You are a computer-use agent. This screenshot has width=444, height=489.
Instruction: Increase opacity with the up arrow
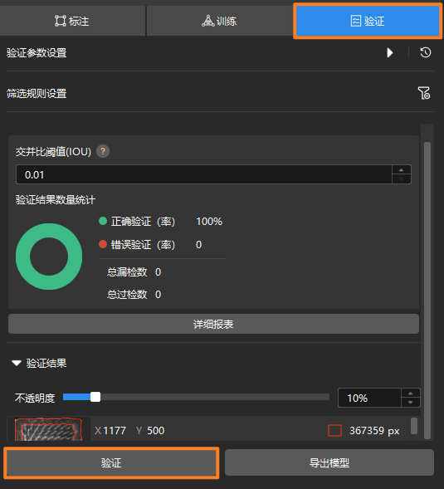[x=410, y=394]
